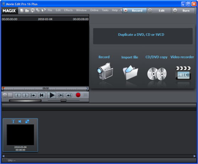Set range start with opening brace button
198x164 pixels.
[18, 95]
